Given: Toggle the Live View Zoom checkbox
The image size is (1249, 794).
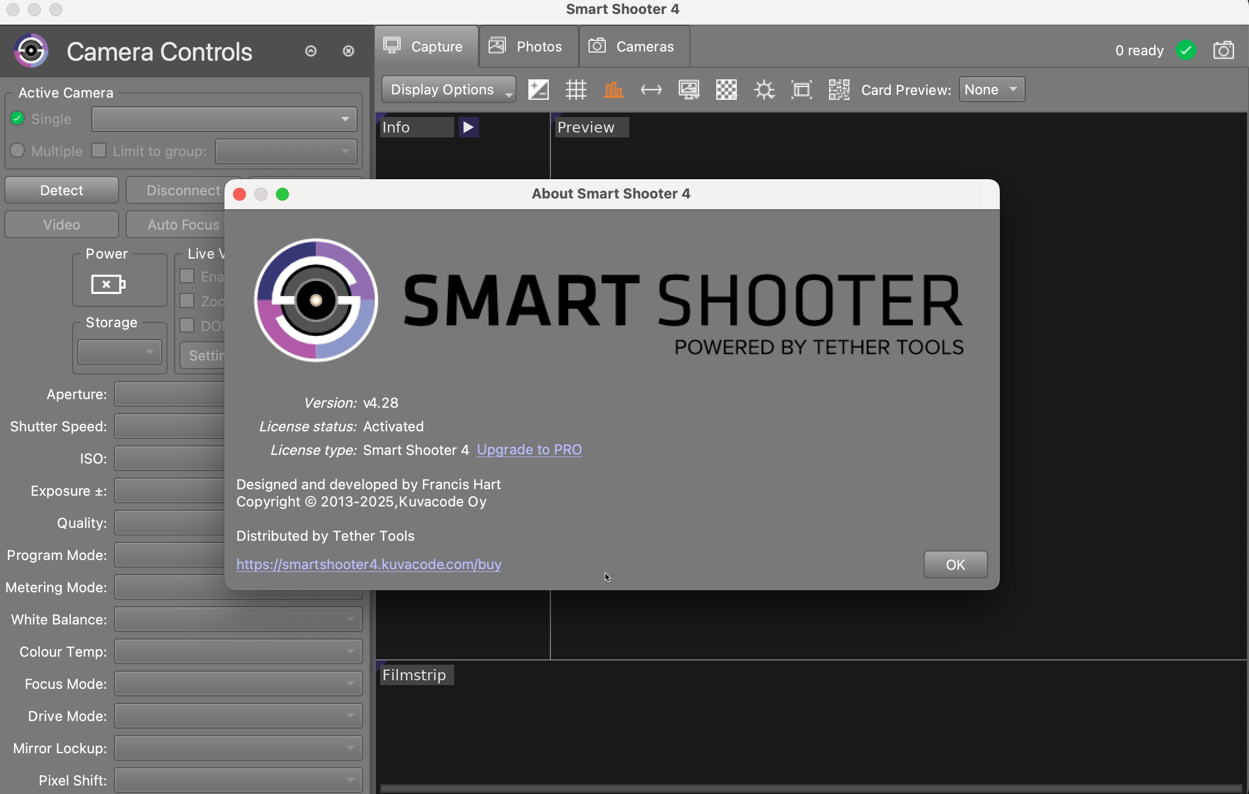Looking at the screenshot, I should tap(187, 301).
